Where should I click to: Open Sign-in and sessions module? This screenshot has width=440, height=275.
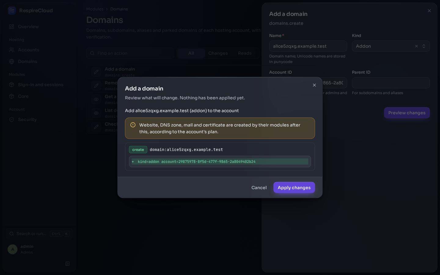(x=39, y=85)
